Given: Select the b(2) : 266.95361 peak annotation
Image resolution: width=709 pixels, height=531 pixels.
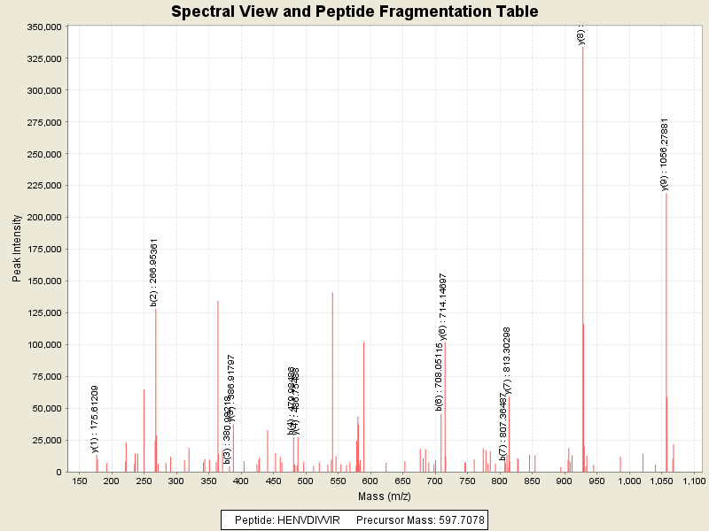Looking at the screenshot, I should pos(154,272).
